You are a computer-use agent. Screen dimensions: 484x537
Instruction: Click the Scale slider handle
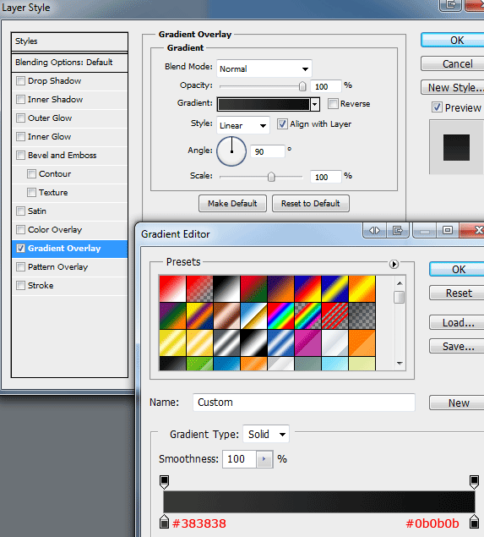(271, 177)
